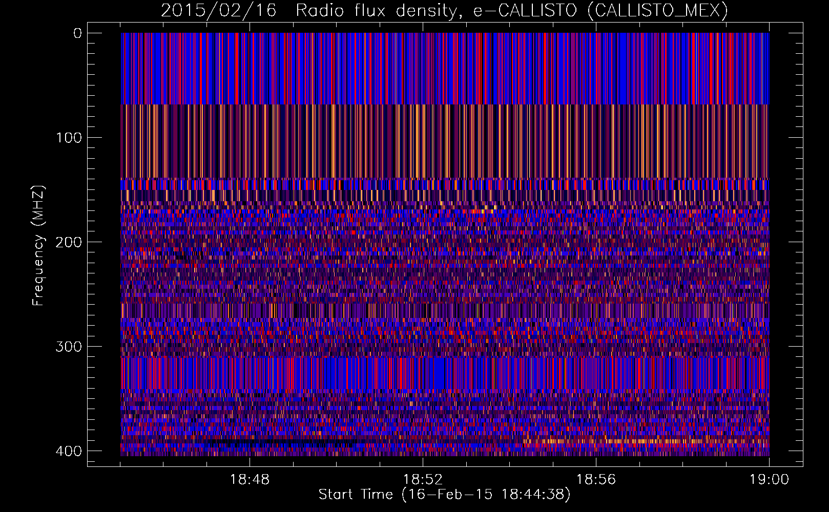829x512 pixels.
Task: Click the '200' frequency tick label
Action: [69, 242]
